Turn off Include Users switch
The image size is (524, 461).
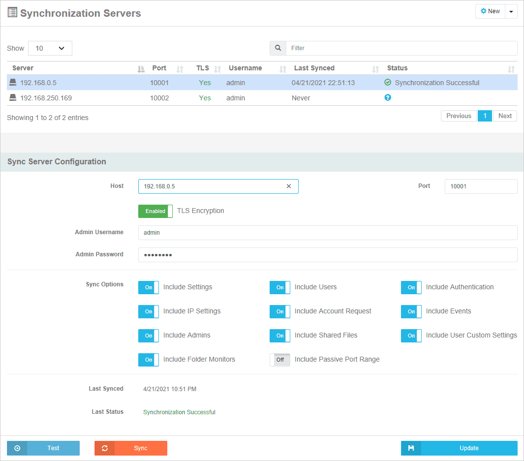click(x=279, y=287)
